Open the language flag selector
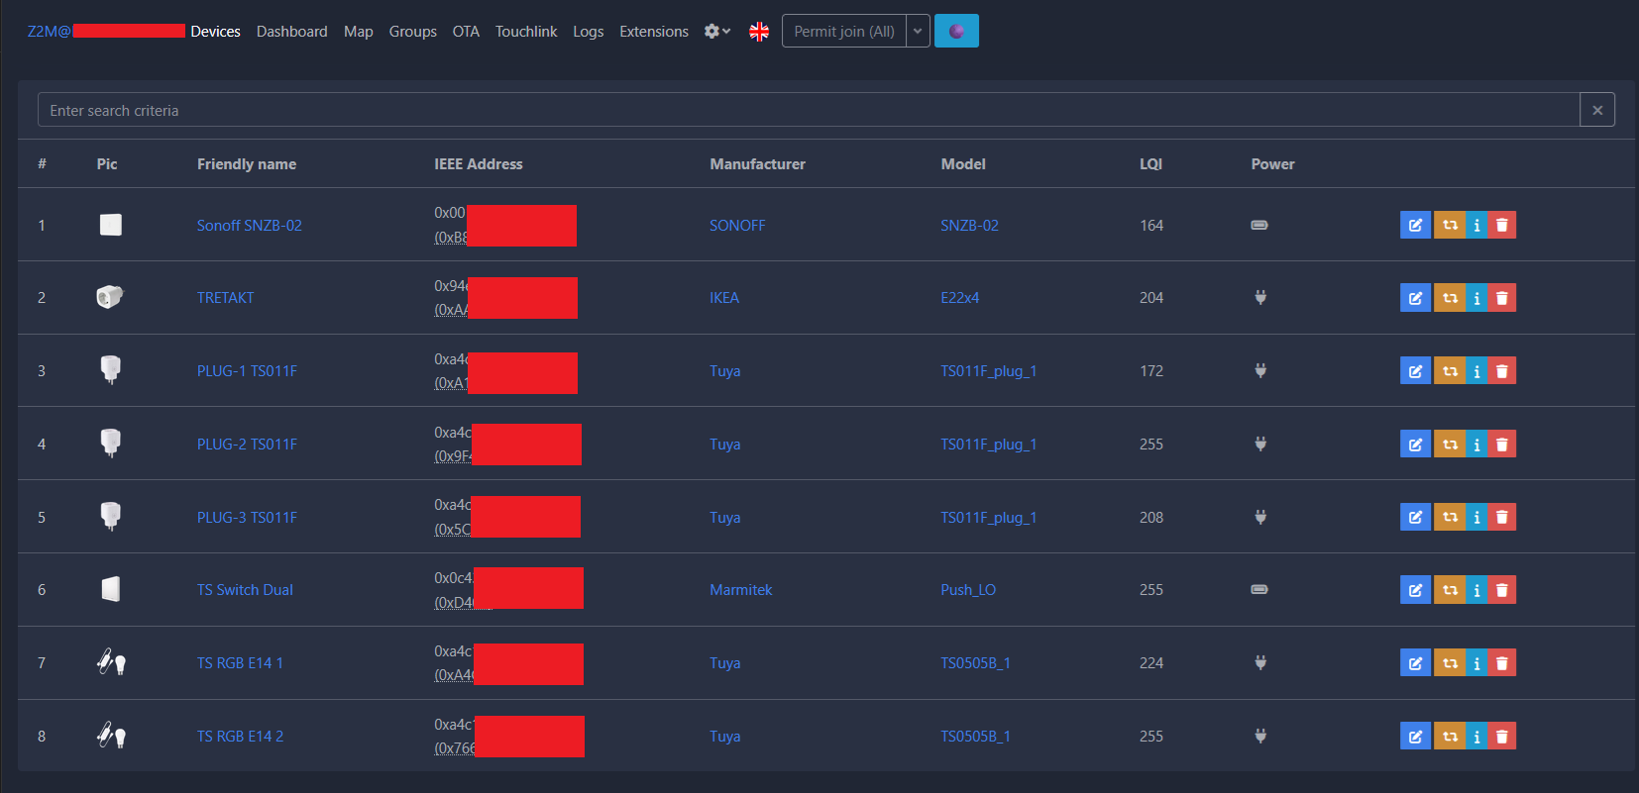 pyautogui.click(x=759, y=32)
